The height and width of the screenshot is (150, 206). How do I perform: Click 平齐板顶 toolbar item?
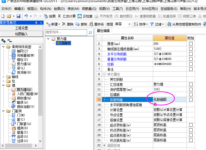pyautogui.click(x=103, y=16)
